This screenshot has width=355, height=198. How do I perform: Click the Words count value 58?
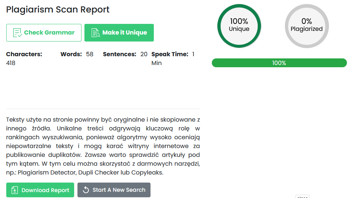pyautogui.click(x=90, y=54)
